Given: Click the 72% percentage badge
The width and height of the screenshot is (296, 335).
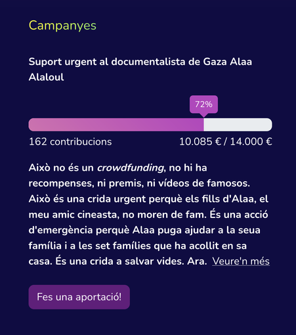Looking at the screenshot, I should [203, 104].
